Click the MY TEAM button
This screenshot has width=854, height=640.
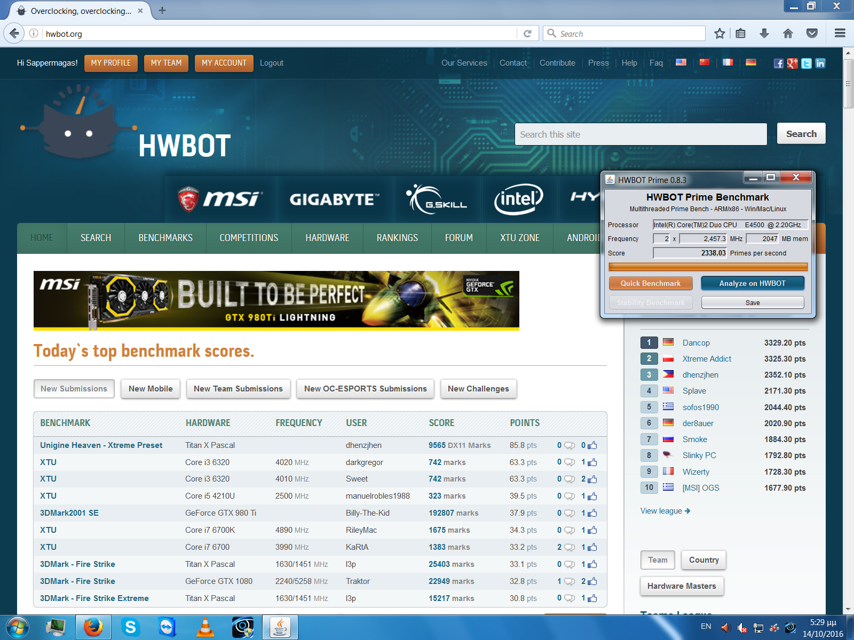click(166, 63)
